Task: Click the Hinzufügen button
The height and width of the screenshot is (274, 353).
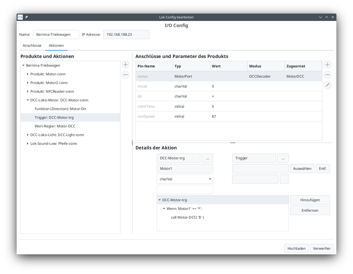Action: [x=310, y=200]
